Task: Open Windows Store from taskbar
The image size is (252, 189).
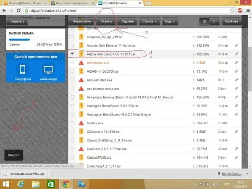Action: coord(51,184)
